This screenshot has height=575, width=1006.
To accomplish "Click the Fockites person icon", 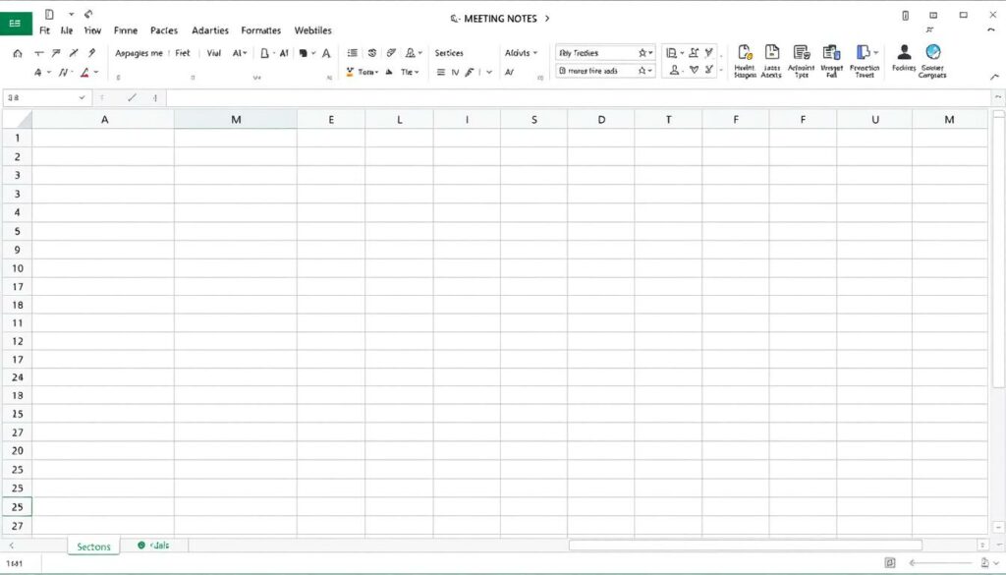I will 904,58.
